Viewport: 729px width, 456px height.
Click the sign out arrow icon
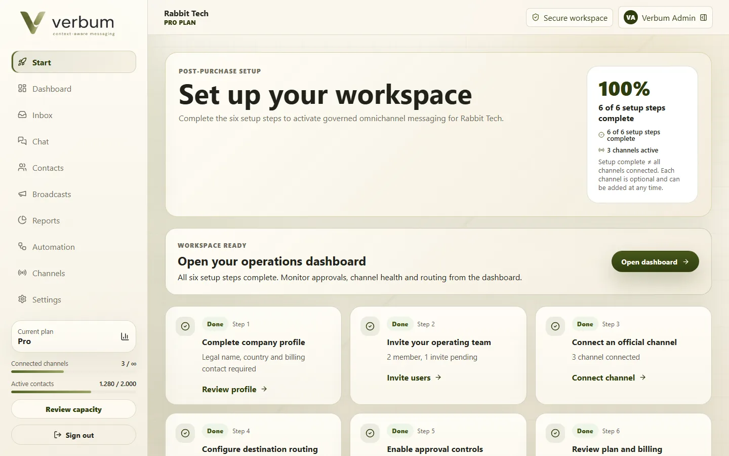coord(58,435)
